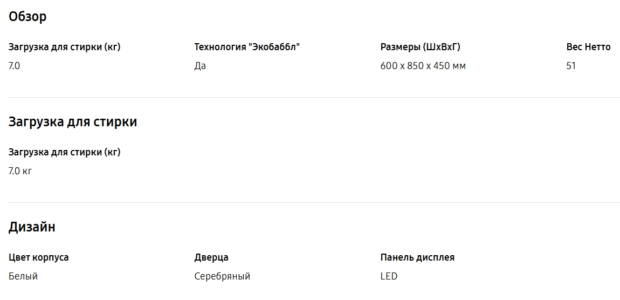Click the "Загрузка для стирки (кг)" label above "7.0 кг"
Screen dimensions: 620x300
point(65,152)
